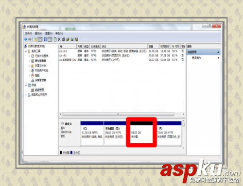Select the 本地磁盘 (D:) 98.02 GB partition block
This screenshot has width=243, height=186.
point(115,133)
